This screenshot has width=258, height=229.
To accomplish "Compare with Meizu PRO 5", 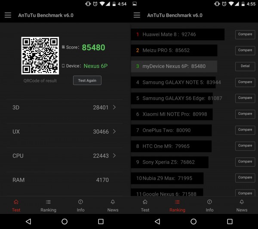I will (x=245, y=50).
